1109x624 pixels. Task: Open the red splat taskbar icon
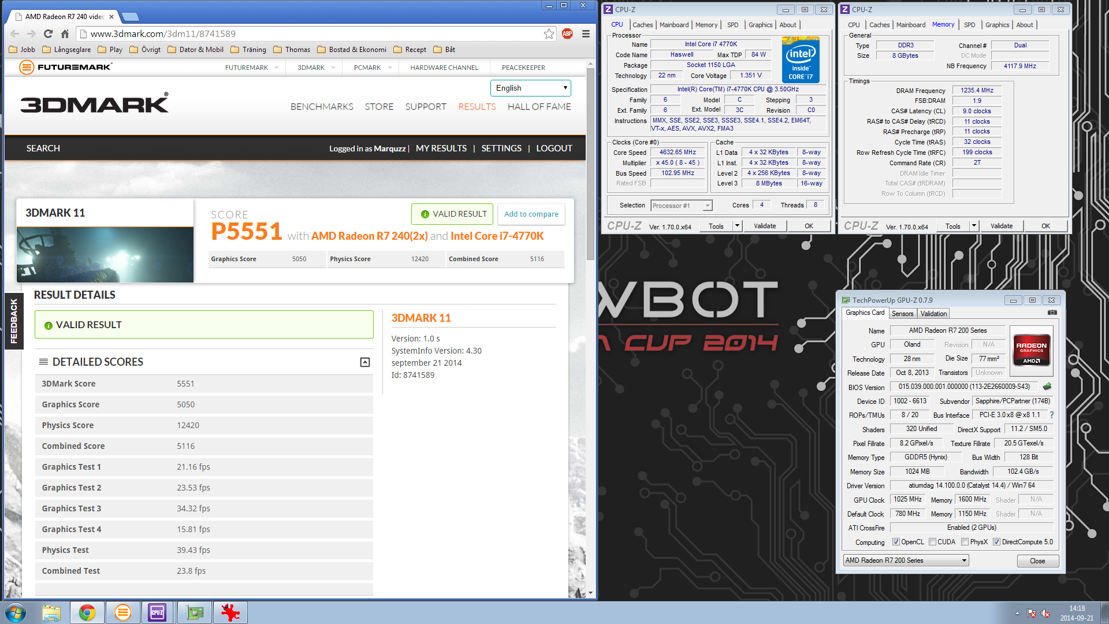(230, 612)
